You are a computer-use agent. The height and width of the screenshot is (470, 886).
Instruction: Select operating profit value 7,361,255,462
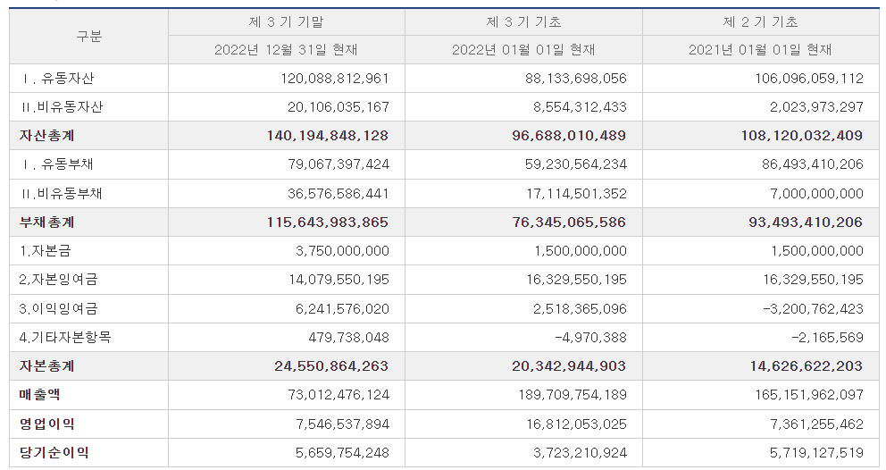click(x=816, y=424)
